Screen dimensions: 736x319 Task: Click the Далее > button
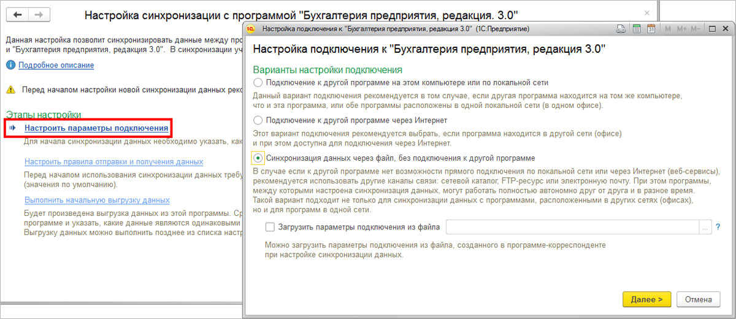tap(646, 299)
